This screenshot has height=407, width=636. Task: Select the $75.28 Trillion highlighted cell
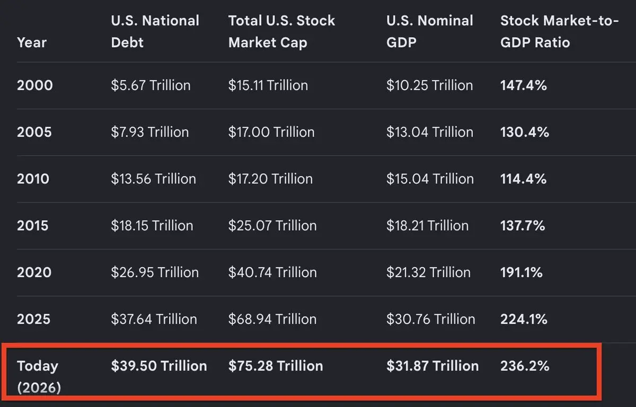coord(275,366)
